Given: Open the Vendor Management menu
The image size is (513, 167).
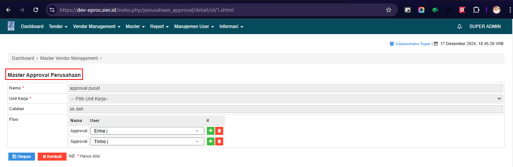Looking at the screenshot, I should click(x=97, y=27).
